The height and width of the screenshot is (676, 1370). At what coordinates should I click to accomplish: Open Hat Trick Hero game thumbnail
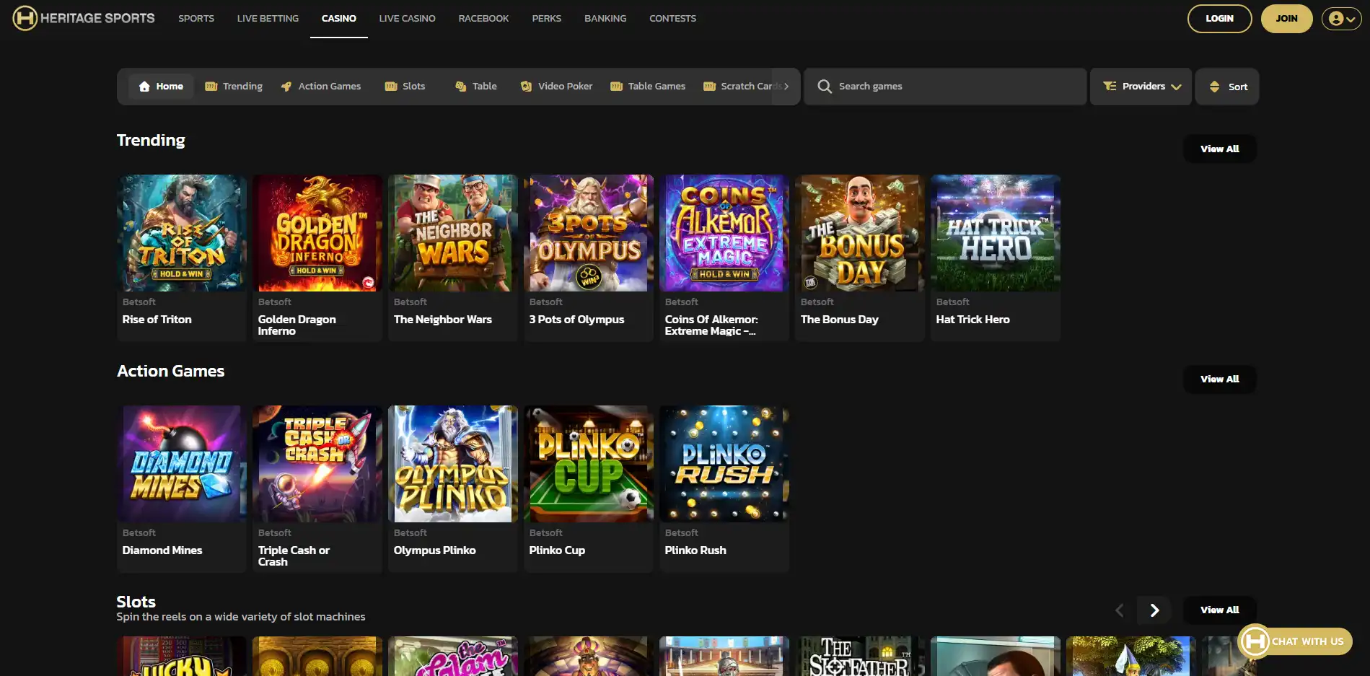click(x=996, y=233)
